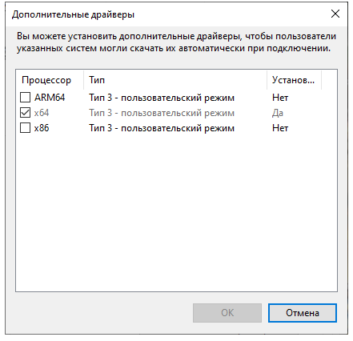Screen dimensions: 353x341
Task: Select the x86 row label
Action: pos(42,128)
